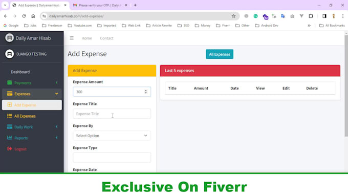Open the Freelancer bookmarks folder
The height and width of the screenshot is (196, 348).
coord(52,26)
